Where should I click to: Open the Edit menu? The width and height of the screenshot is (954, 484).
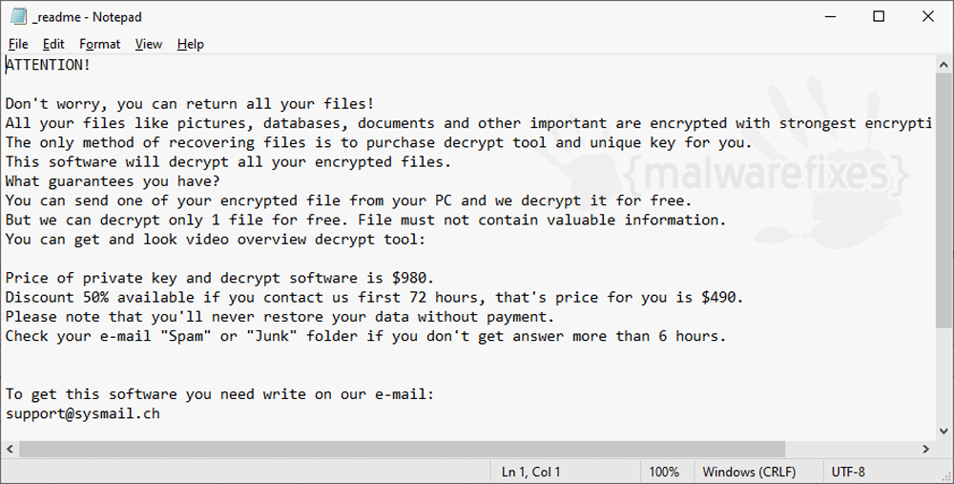(x=53, y=44)
